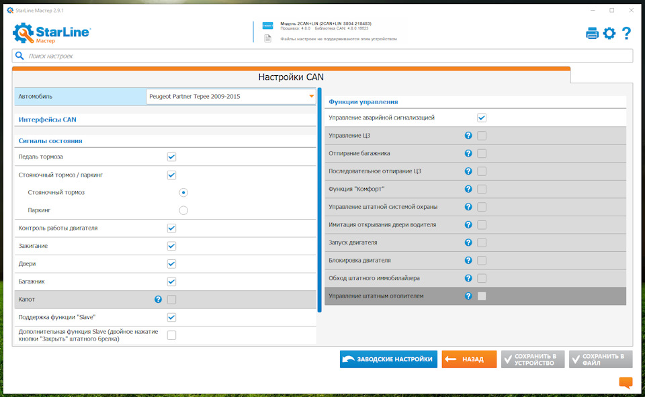Open the Автомобиль vehicle dropdown

[x=230, y=96]
